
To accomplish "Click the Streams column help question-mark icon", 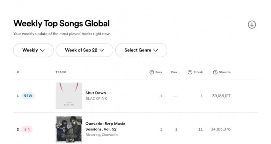I will [x=215, y=72].
